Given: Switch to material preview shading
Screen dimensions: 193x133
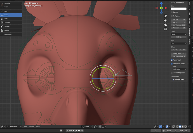Looking at the screenshot, I should point(183,127).
